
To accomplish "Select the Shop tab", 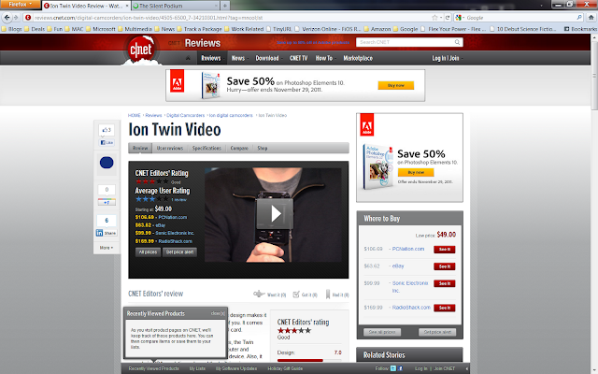I will click(x=263, y=148).
